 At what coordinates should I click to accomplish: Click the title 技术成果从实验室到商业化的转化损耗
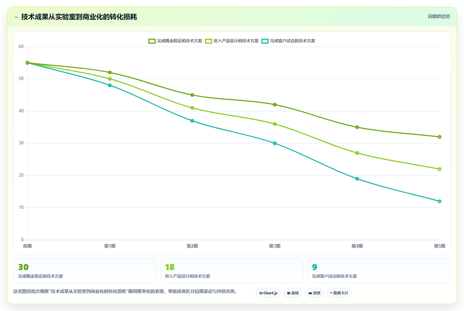79,17
